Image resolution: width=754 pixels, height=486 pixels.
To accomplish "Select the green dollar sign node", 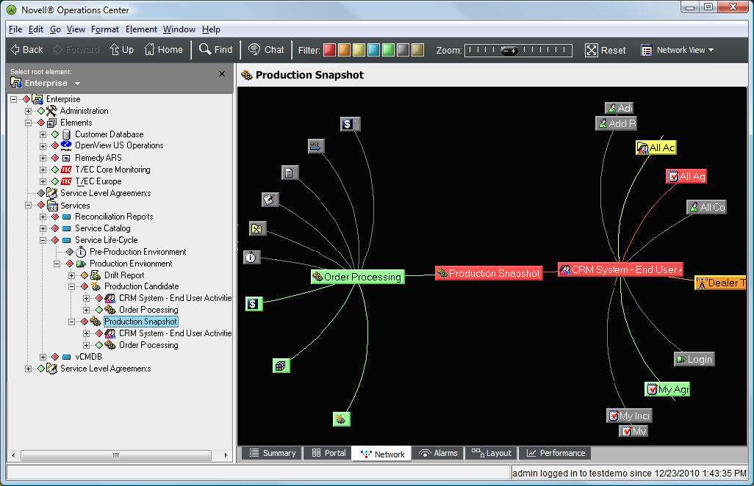I will [x=254, y=303].
